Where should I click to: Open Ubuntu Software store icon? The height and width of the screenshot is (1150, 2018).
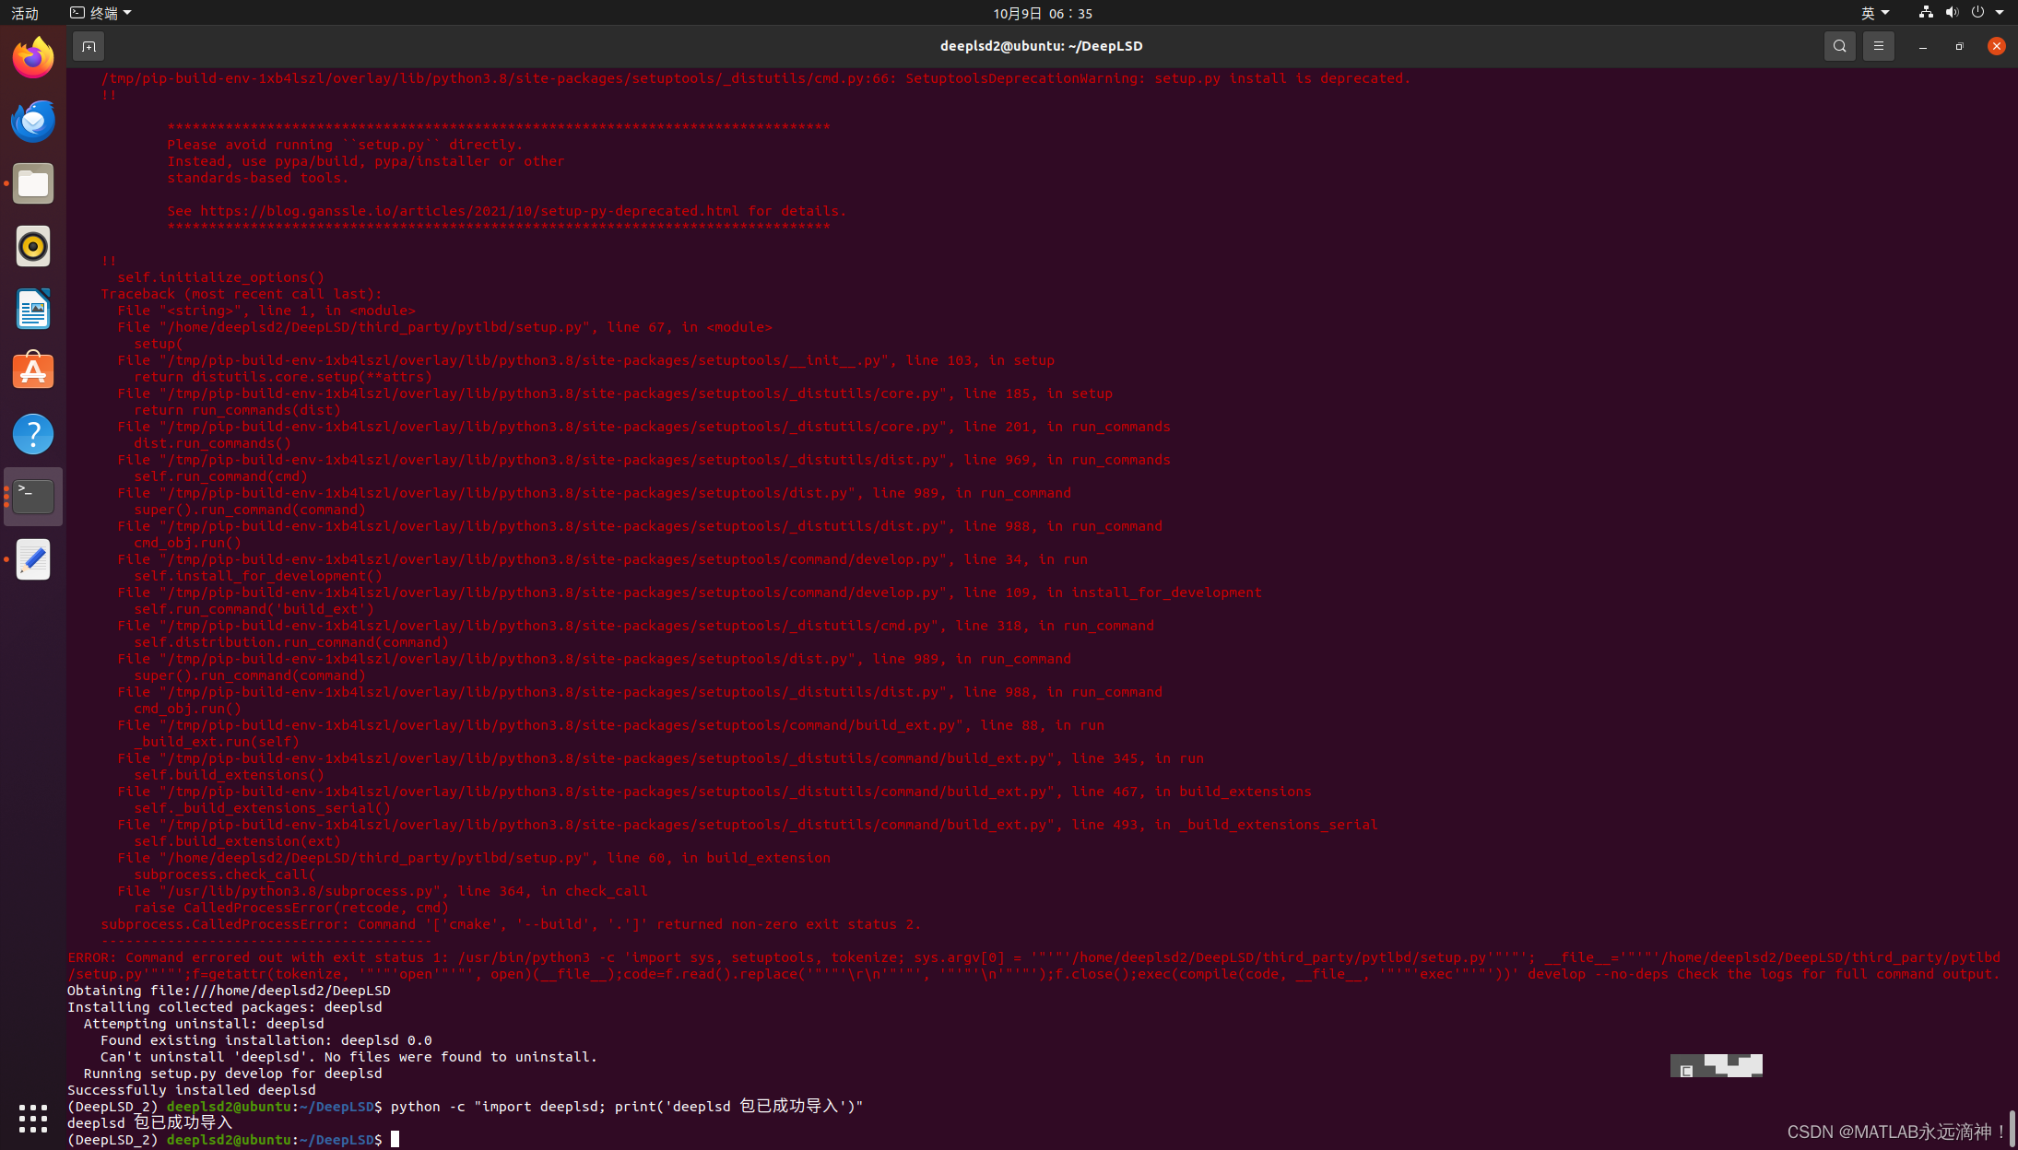pos(33,371)
